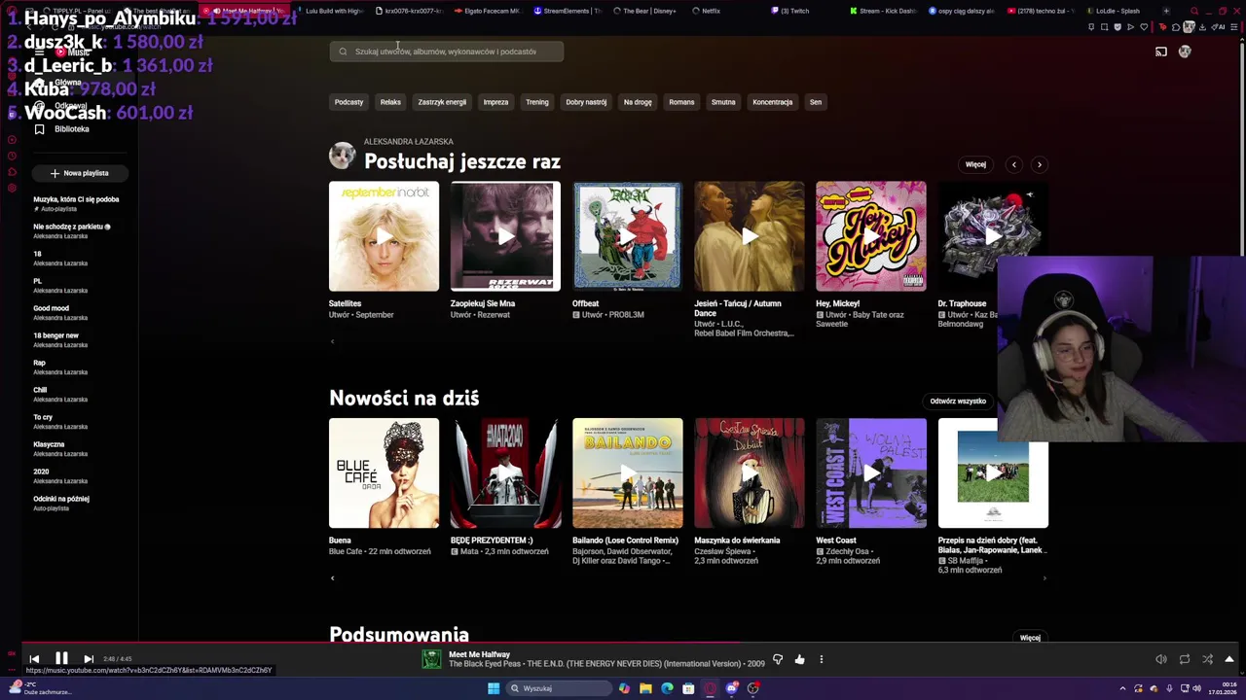
Task: Play the West Coast thumbnail
Action: coord(871,473)
